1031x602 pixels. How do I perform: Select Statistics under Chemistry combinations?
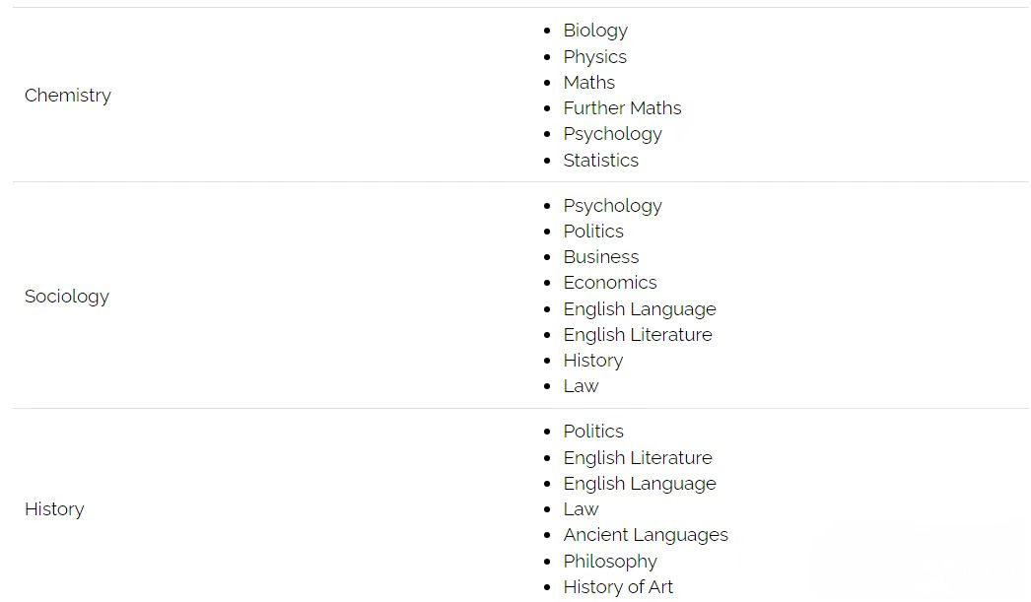click(600, 160)
